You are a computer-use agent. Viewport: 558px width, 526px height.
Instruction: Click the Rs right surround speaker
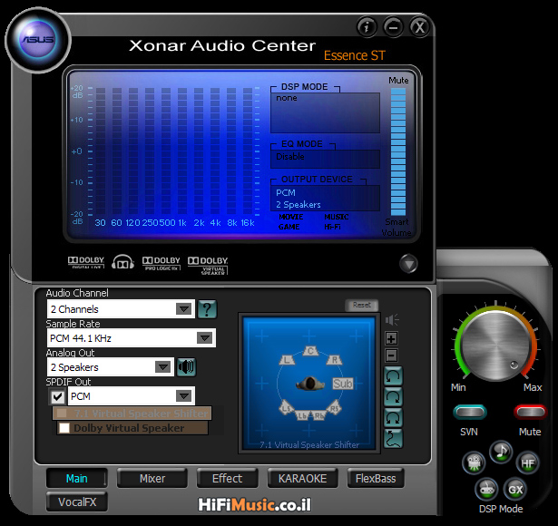pos(334,408)
